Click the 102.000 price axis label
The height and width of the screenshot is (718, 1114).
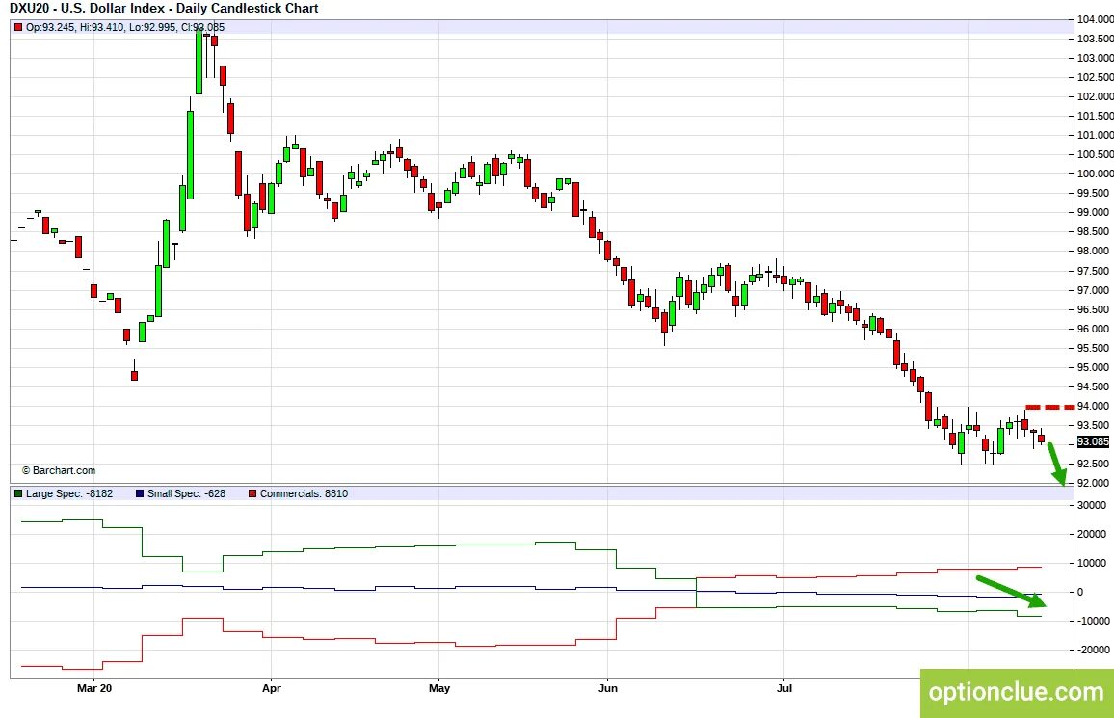(1096, 96)
